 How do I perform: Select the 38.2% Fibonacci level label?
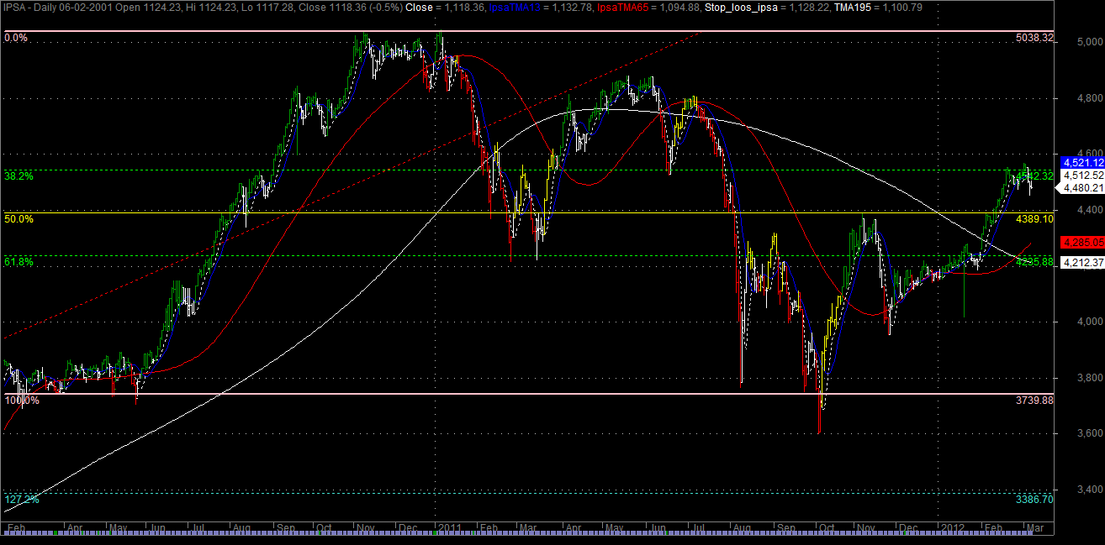pos(19,177)
